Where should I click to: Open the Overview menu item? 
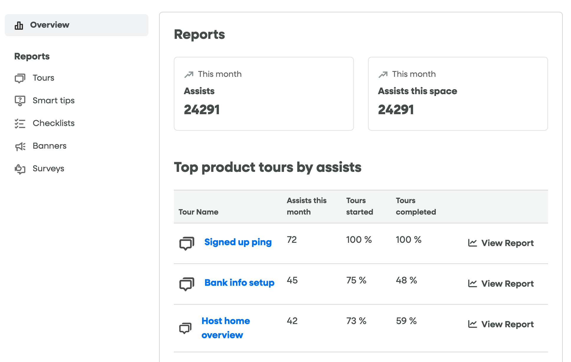(49, 25)
